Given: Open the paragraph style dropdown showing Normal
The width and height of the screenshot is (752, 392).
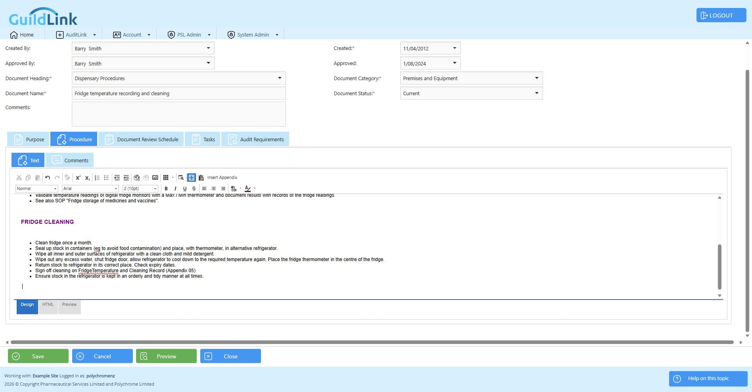Looking at the screenshot, I should point(37,189).
